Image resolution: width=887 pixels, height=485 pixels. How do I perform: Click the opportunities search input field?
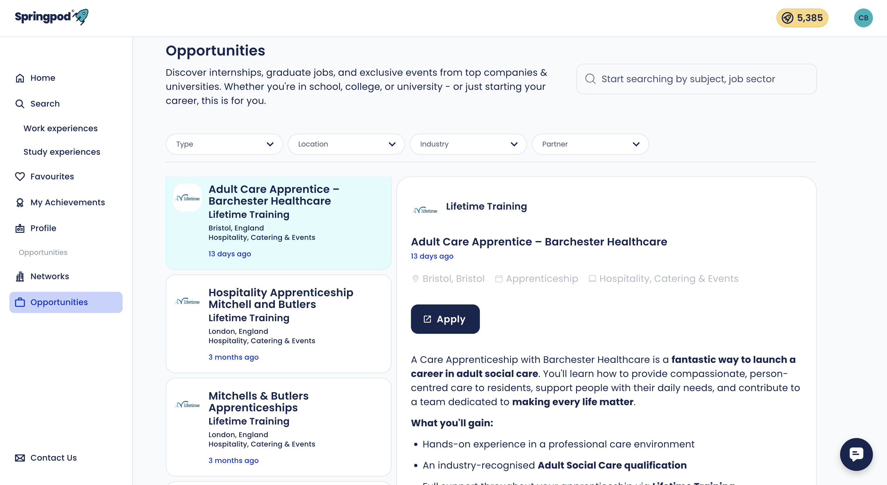point(696,79)
